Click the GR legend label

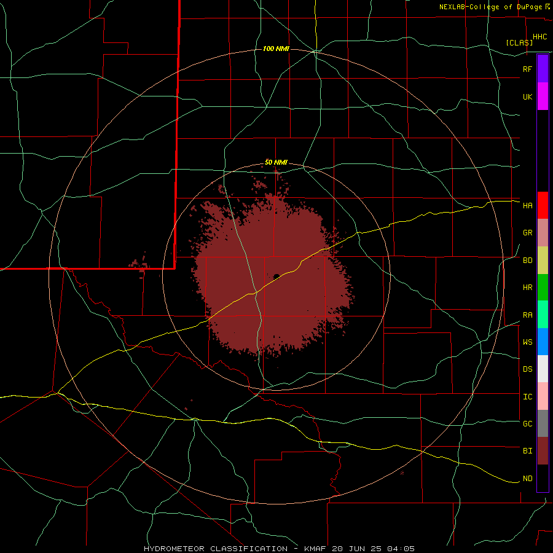[x=527, y=233]
